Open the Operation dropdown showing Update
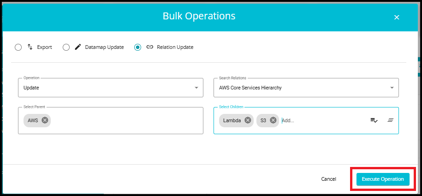Screen dimensions: 422x196 pos(110,88)
